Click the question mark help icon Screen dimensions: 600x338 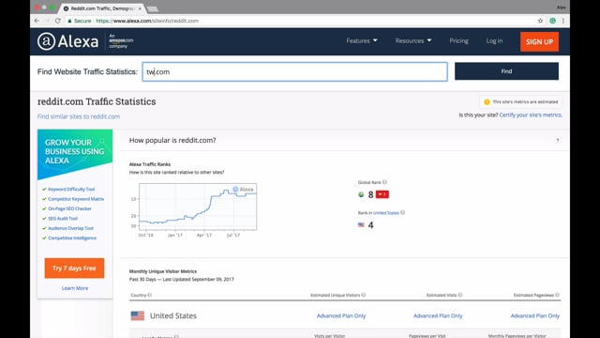tap(558, 140)
